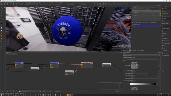Image resolution: width=171 pixels, height=96 pixels.
Task: Select the Node tab in Node Properties
Action: 134,58
